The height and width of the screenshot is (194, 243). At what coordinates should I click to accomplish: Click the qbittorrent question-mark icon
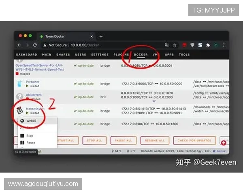tap(20, 97)
